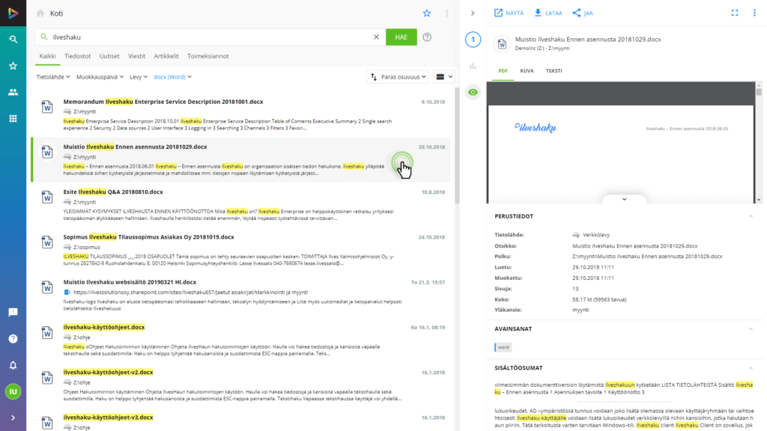Open the bar chart statistics icon
Viewport: 767px width, 431px height.
click(x=473, y=66)
